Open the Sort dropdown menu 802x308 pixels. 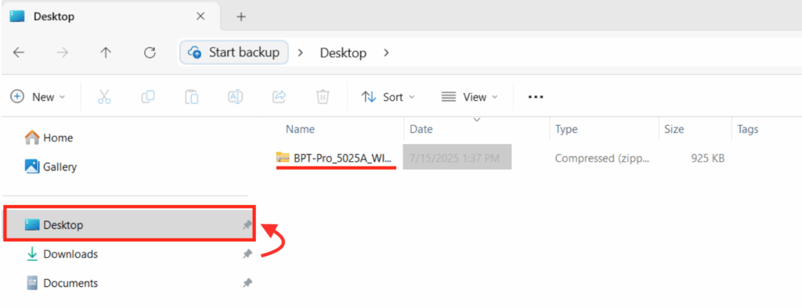[x=388, y=96]
